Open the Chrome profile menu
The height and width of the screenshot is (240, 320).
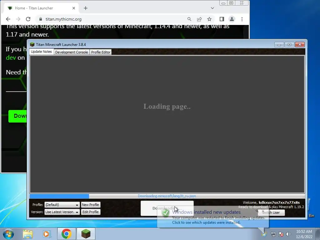pos(232,19)
